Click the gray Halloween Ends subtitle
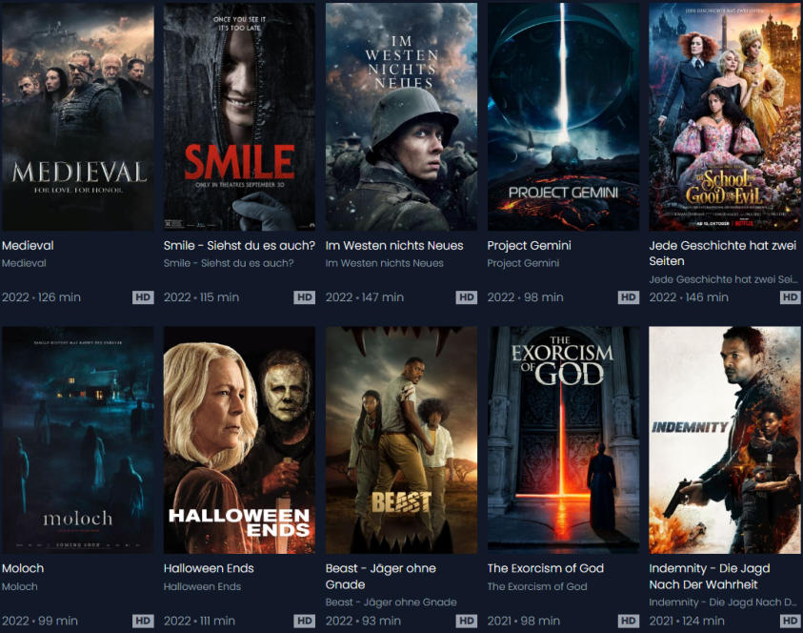803x633 pixels. pos(202,587)
